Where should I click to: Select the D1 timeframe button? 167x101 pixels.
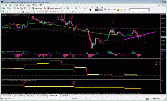tap(65, 12)
